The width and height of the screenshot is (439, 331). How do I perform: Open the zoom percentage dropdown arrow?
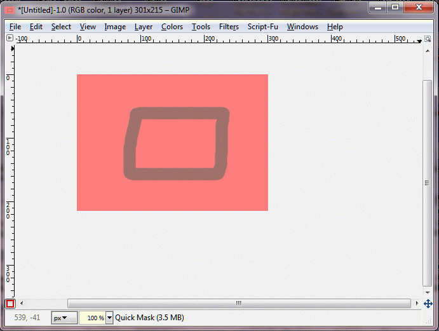coord(109,318)
